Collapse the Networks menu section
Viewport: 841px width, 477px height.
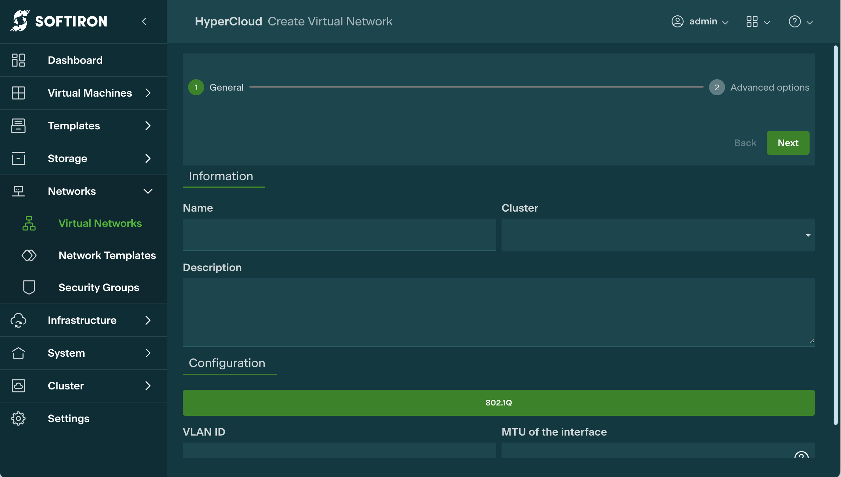point(148,191)
